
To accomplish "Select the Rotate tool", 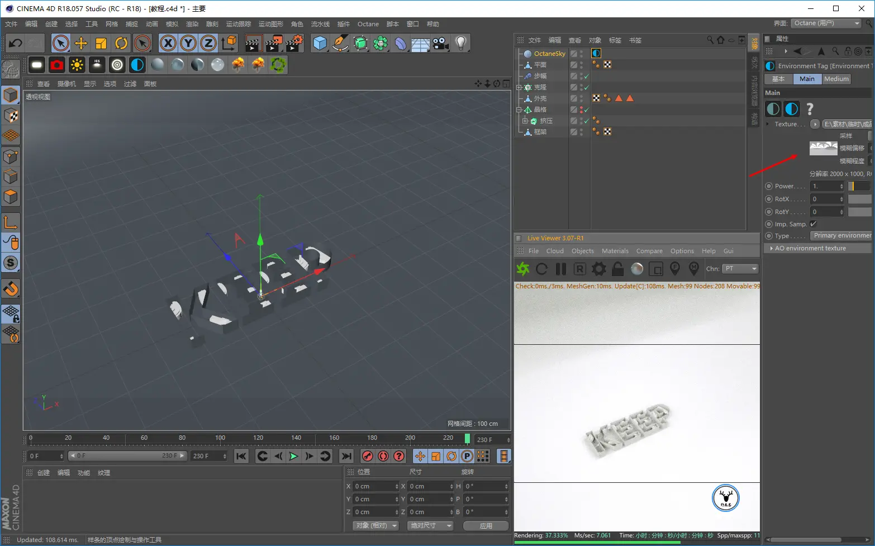I will pos(121,43).
